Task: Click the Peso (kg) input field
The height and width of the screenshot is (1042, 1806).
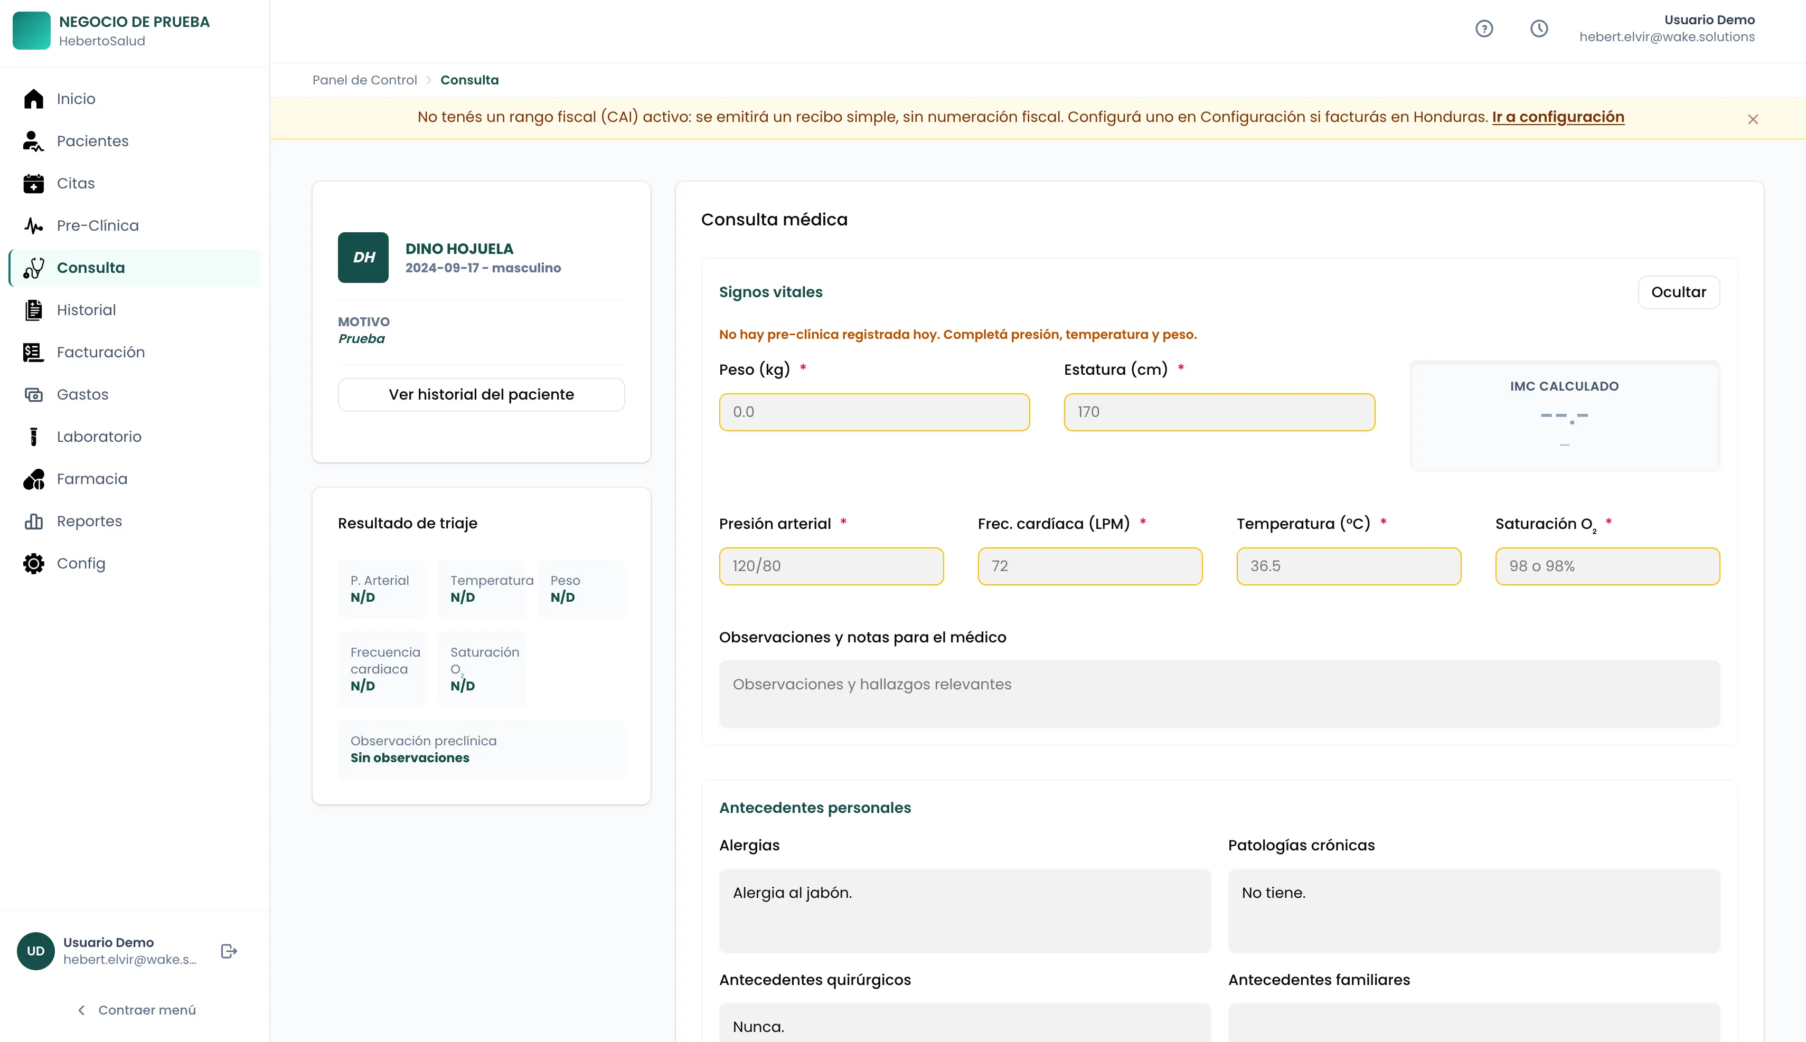Action: (x=874, y=412)
